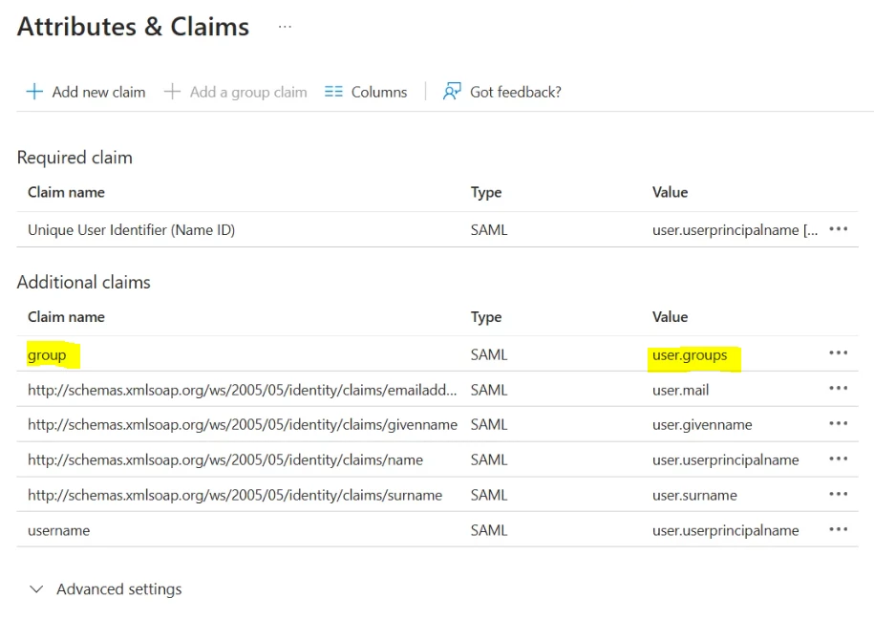
Task: Select truncated user.userprincipalname [... value in required claim
Action: 735,230
